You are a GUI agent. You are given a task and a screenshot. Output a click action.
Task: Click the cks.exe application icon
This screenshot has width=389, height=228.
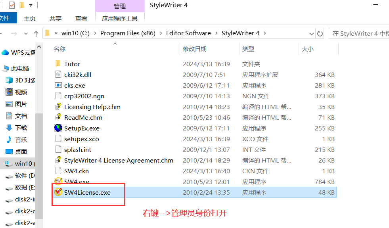(x=58, y=85)
